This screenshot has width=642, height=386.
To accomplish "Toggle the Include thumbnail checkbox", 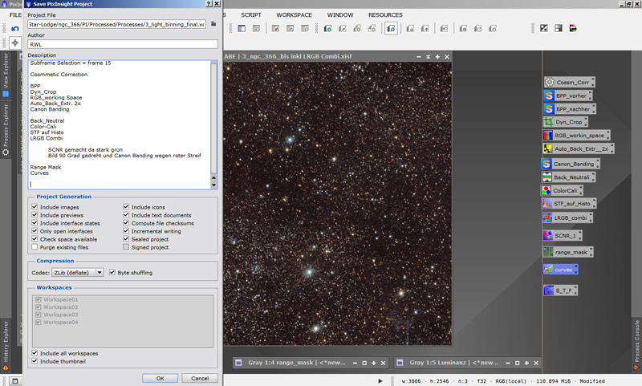I will click(x=35, y=361).
